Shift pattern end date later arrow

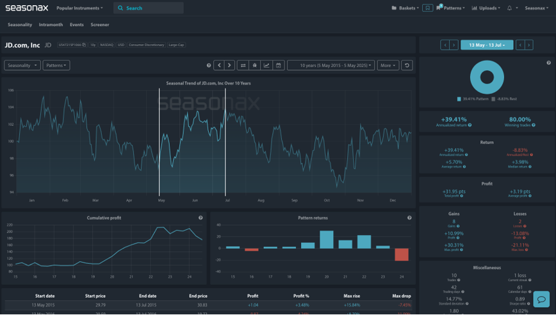pos(528,45)
